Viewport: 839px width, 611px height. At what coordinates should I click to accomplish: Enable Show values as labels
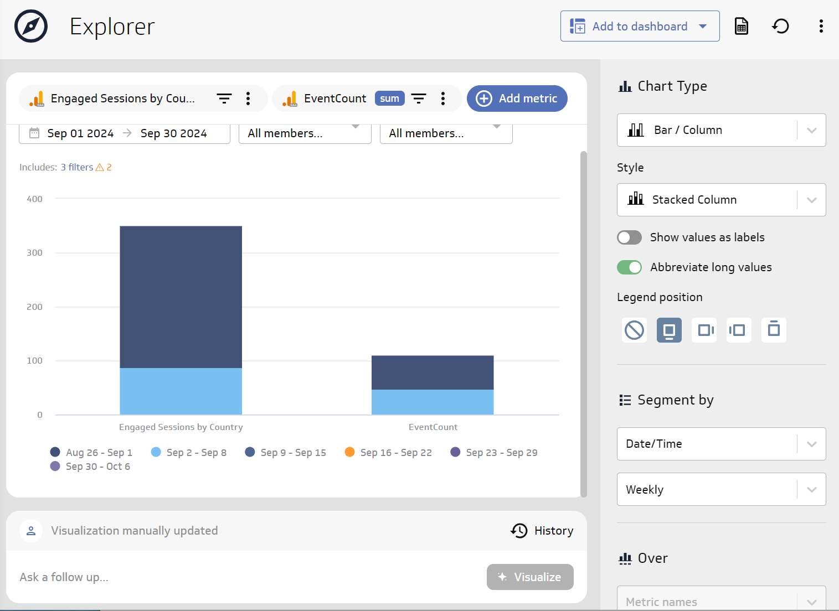tap(629, 237)
